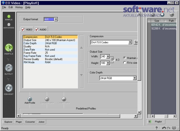180x131 pixels.
Task: Select the Resize Quality row
Action: click(x=50, y=59)
